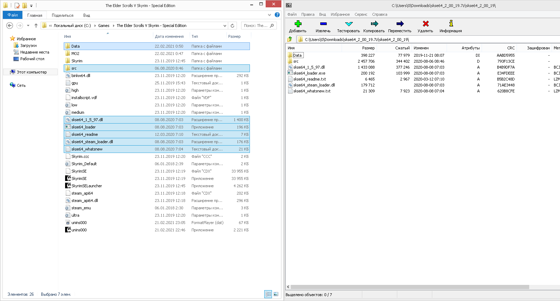Image resolution: width=560 pixels, height=301 pixels.
Task: Click the 7-Zip Извлечь (Extract) icon
Action: coord(323,24)
